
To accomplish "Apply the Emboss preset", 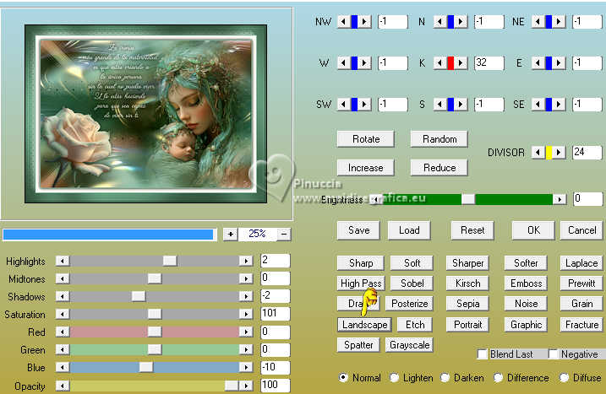I will [x=526, y=283].
